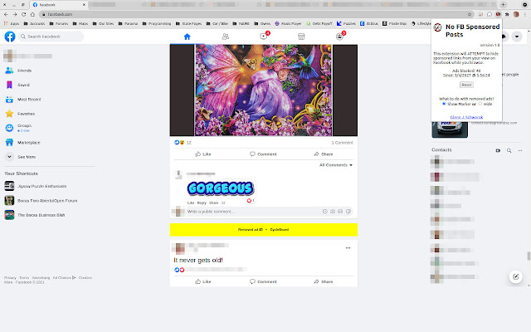Go back in the browser
The image size is (531, 332).
(x=6, y=14)
